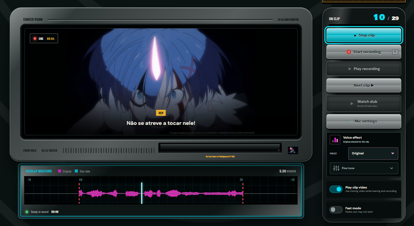414x226 pixels.
Task: Click the clip thumbnail beside cassette slot
Action: click(293, 150)
